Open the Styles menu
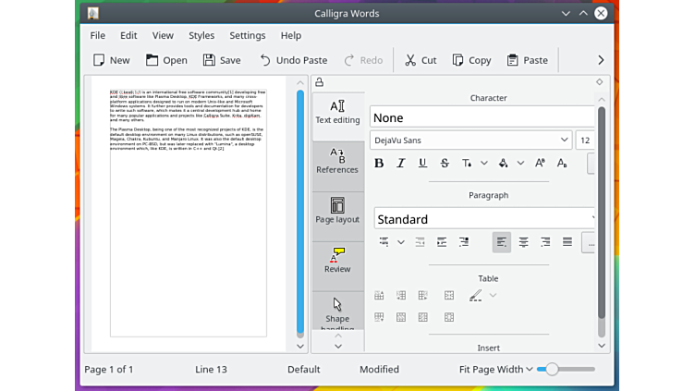The image size is (695, 391). [201, 35]
